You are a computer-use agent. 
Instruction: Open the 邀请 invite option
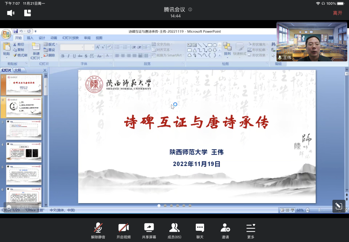225,230
